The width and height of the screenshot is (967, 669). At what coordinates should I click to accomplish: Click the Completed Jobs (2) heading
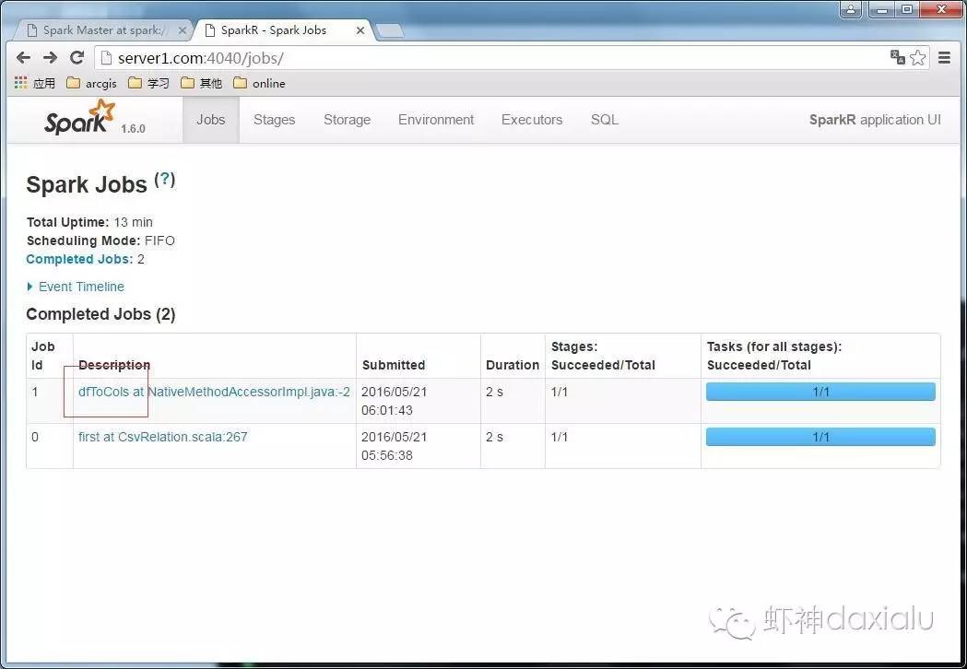100,314
